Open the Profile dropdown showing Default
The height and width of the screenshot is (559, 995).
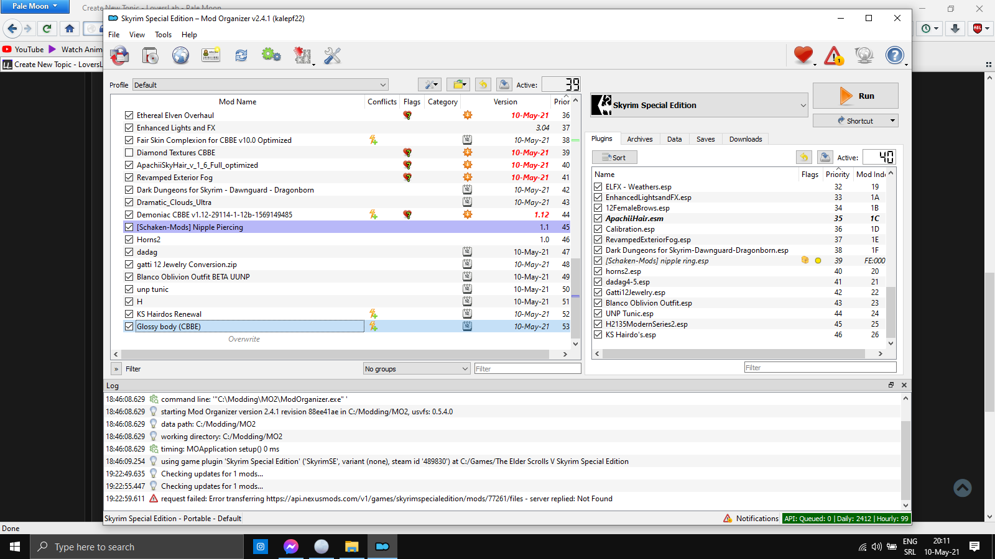tap(261, 85)
